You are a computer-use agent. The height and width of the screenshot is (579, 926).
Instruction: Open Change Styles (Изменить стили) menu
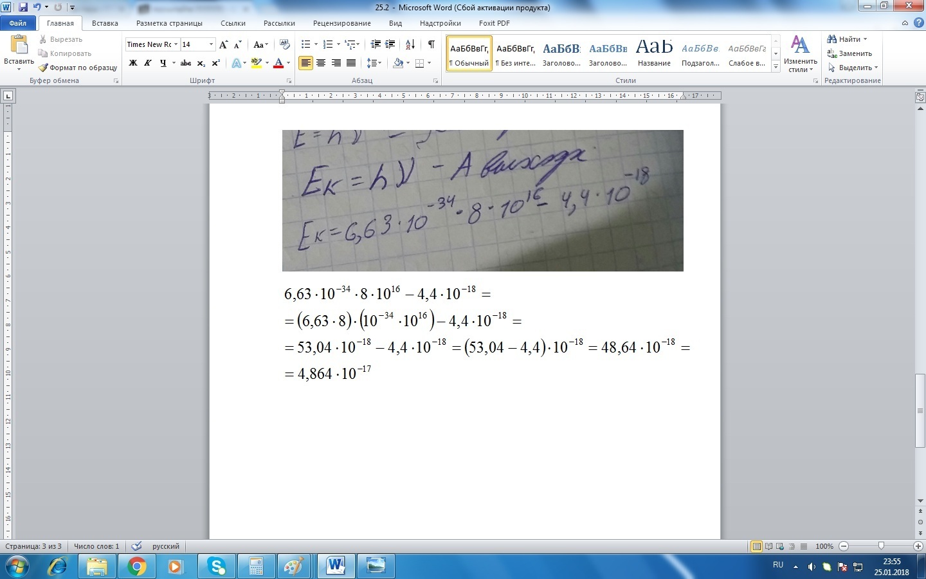tap(800, 54)
